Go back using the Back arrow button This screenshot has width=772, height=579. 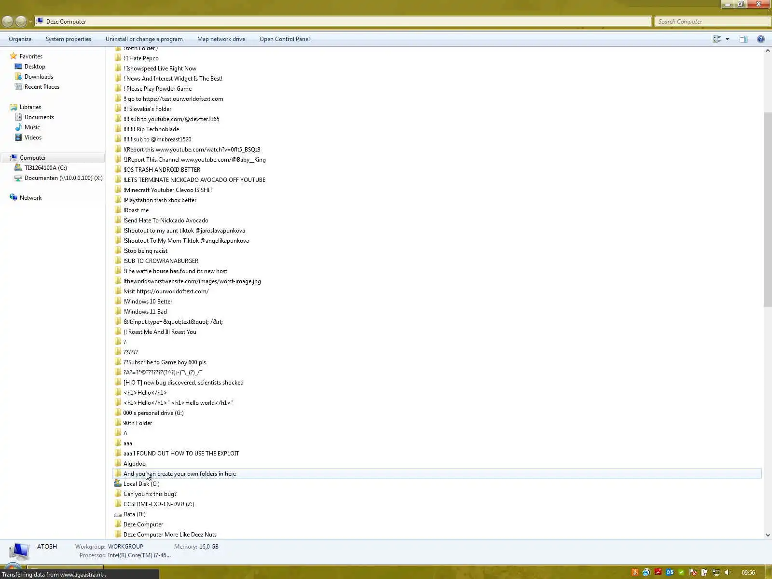[8, 21]
